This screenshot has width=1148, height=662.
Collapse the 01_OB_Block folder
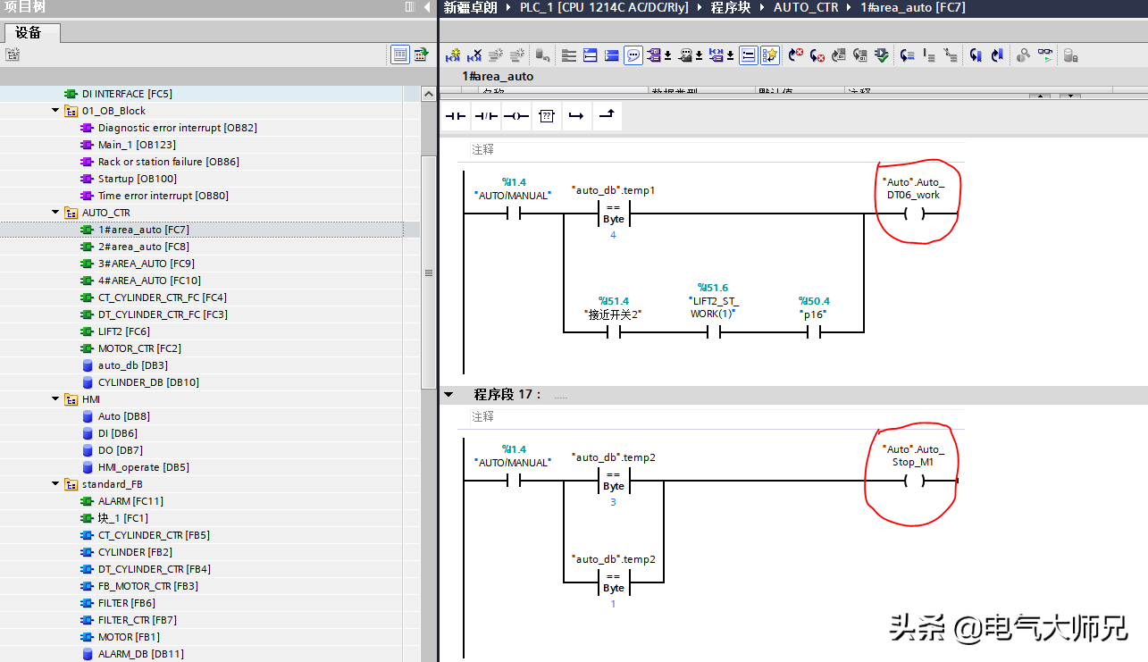(x=55, y=111)
